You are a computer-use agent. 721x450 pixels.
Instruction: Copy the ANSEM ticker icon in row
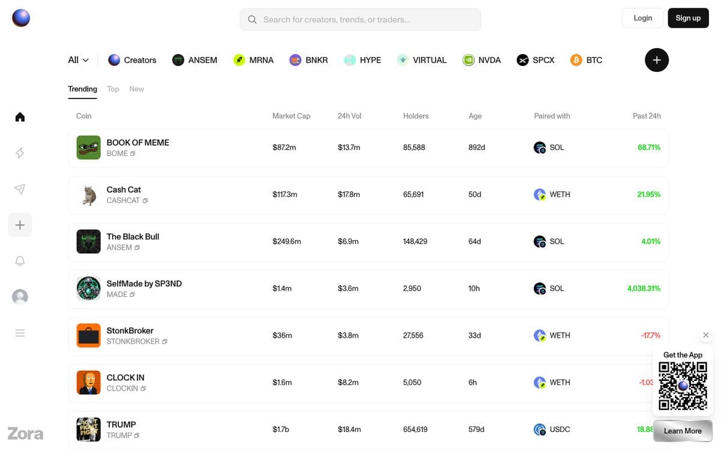(137, 247)
